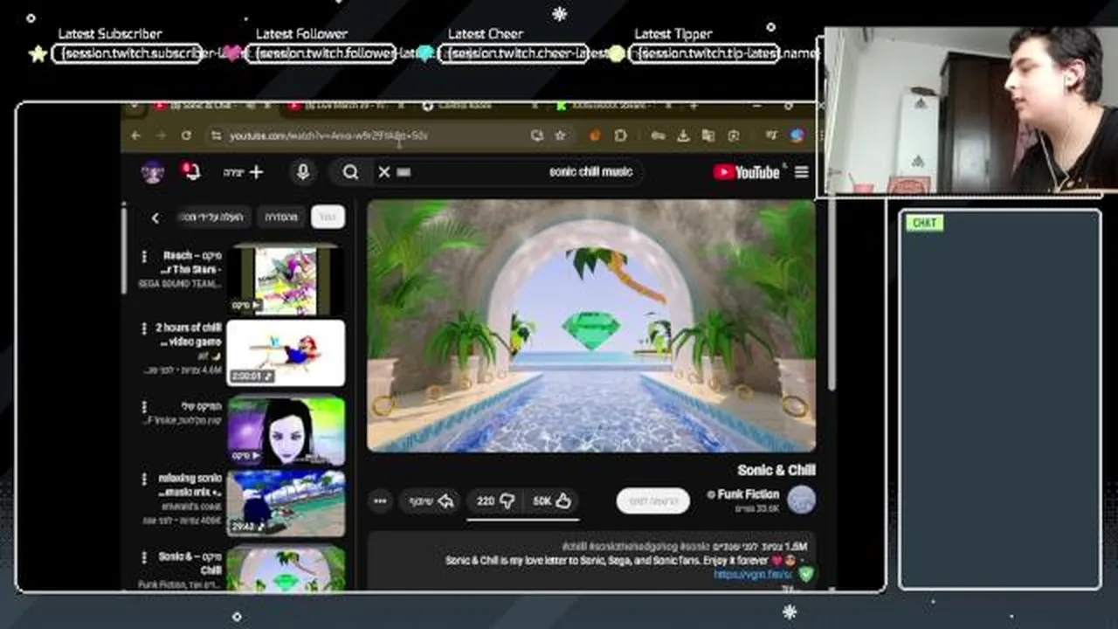Open the YouTube account avatar
The image size is (1118, 629).
tap(153, 172)
